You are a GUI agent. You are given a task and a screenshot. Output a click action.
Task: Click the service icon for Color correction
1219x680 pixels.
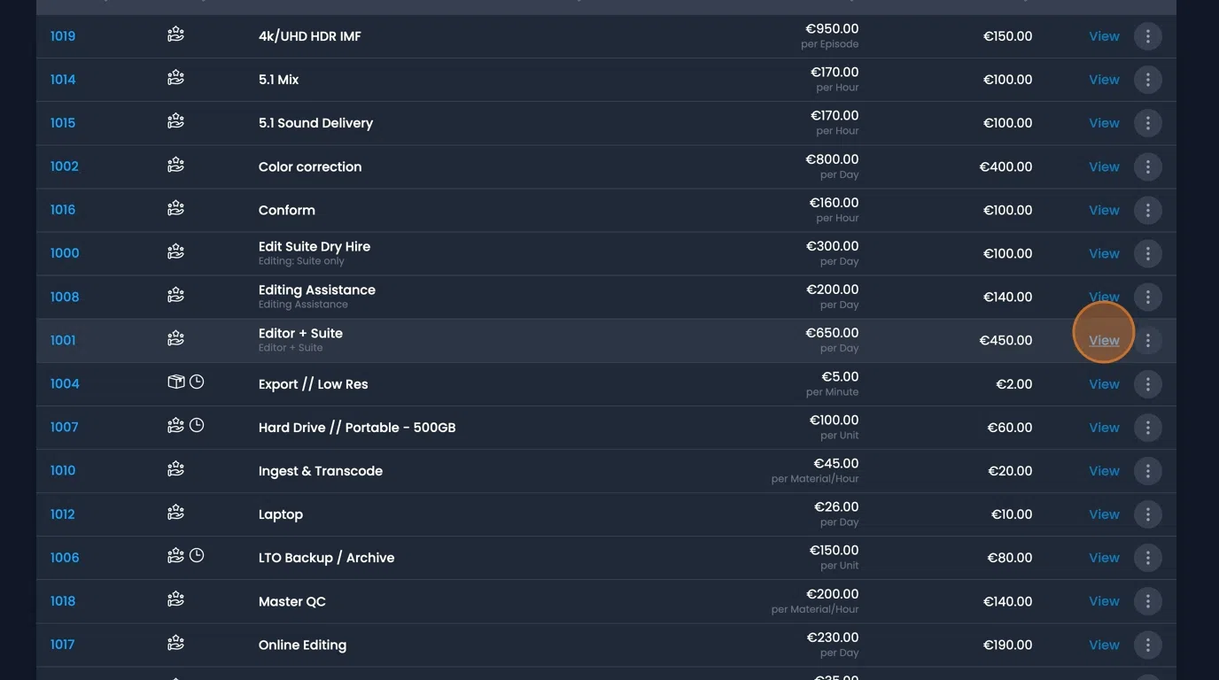[175, 164]
